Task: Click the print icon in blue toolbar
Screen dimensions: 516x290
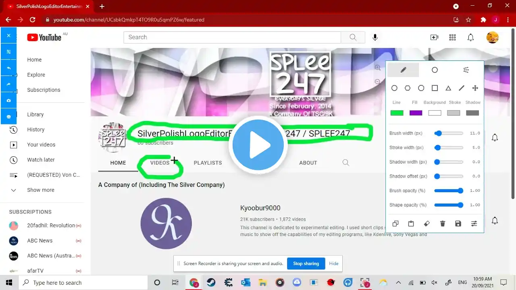Action: point(8,116)
